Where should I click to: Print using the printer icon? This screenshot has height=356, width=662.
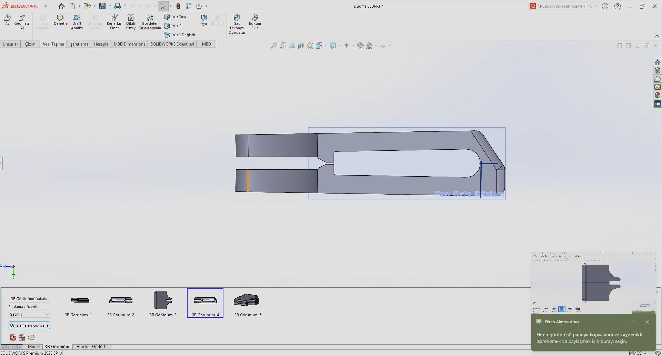(118, 6)
